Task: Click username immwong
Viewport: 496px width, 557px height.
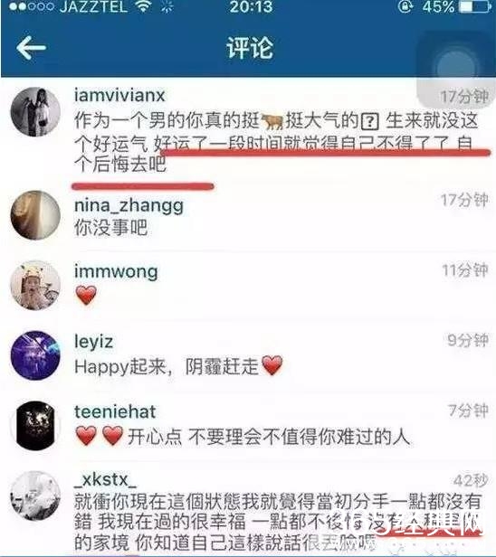Action: pos(116,272)
